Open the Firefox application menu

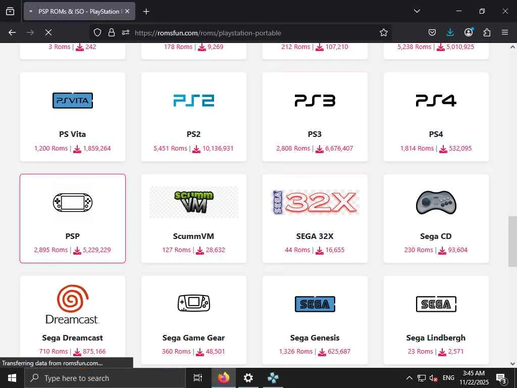(505, 32)
